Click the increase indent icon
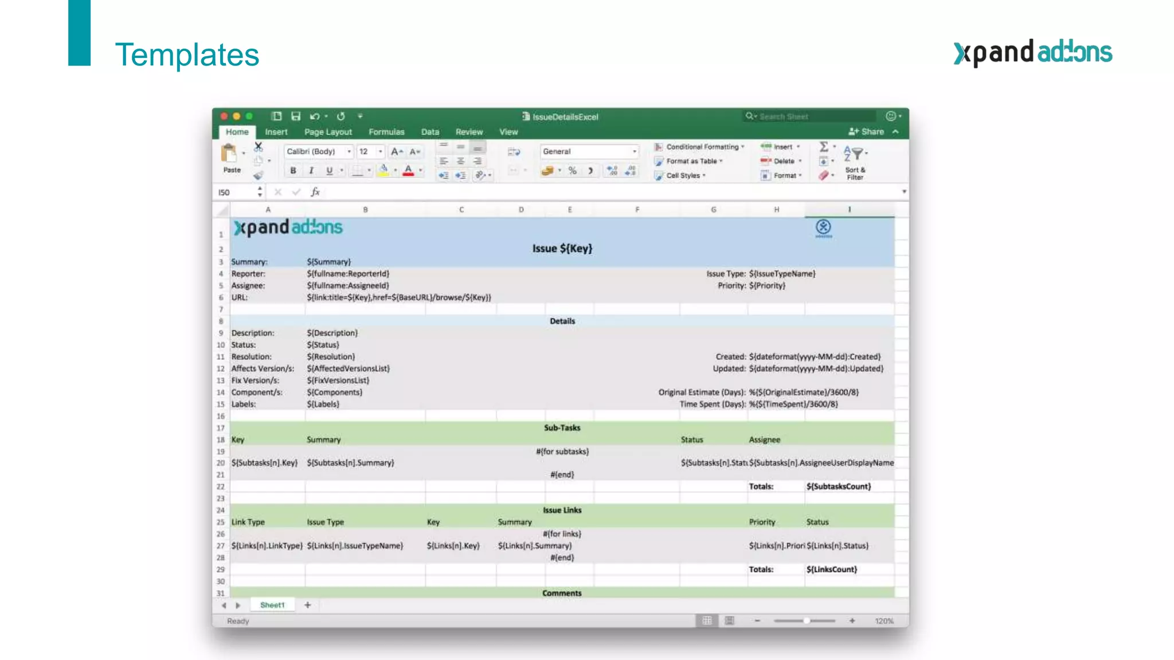This screenshot has width=1174, height=660. tap(460, 175)
